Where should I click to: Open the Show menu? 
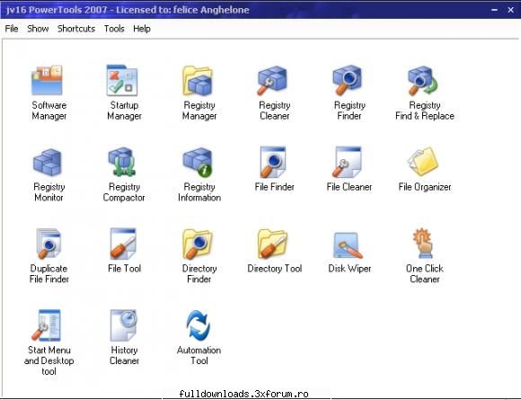click(38, 29)
